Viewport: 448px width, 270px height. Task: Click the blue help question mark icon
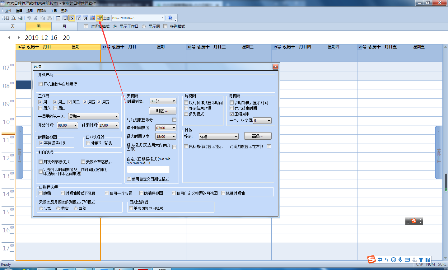click(x=170, y=18)
